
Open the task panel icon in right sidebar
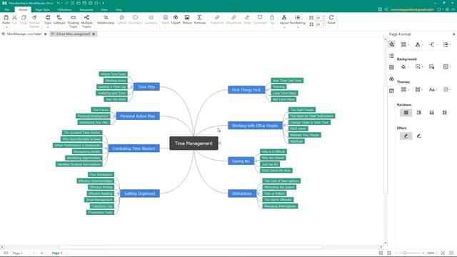(391, 91)
